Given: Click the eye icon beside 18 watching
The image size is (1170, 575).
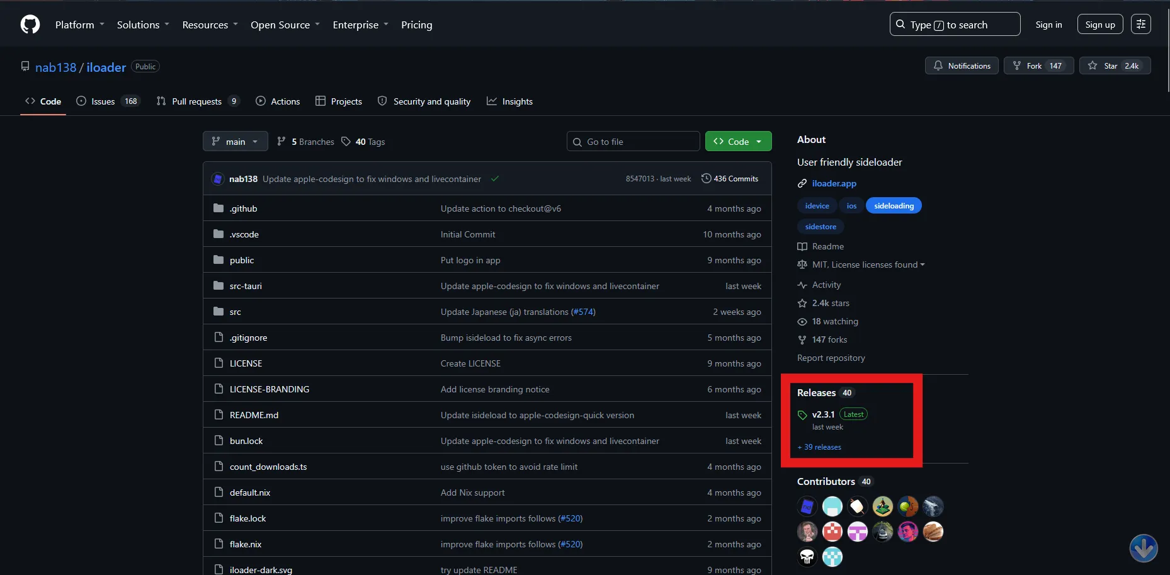Looking at the screenshot, I should click(x=802, y=321).
